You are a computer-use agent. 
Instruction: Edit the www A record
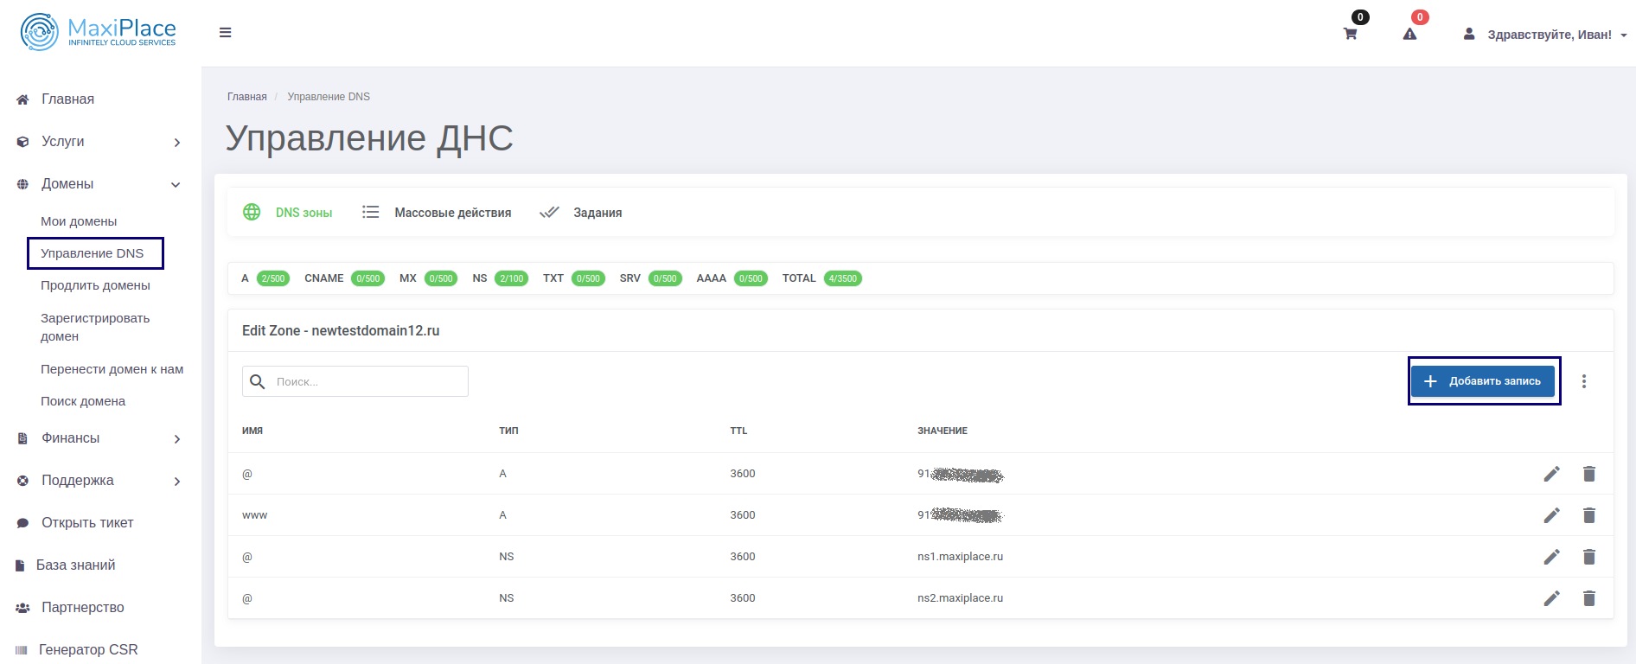click(1552, 515)
